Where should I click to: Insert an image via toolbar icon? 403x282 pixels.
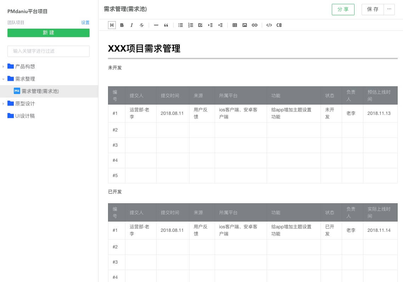[x=245, y=25]
